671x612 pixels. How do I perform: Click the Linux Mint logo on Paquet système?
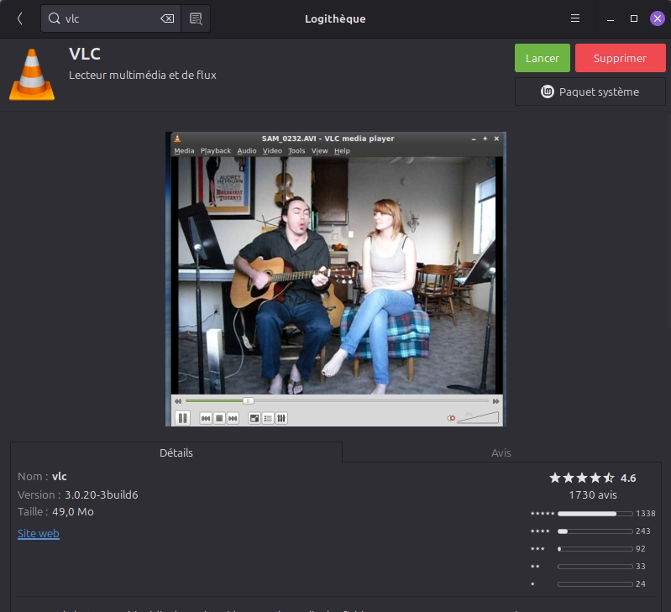coord(548,92)
